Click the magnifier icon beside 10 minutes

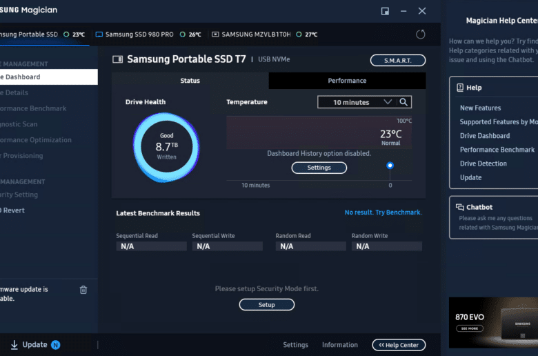[x=403, y=102]
